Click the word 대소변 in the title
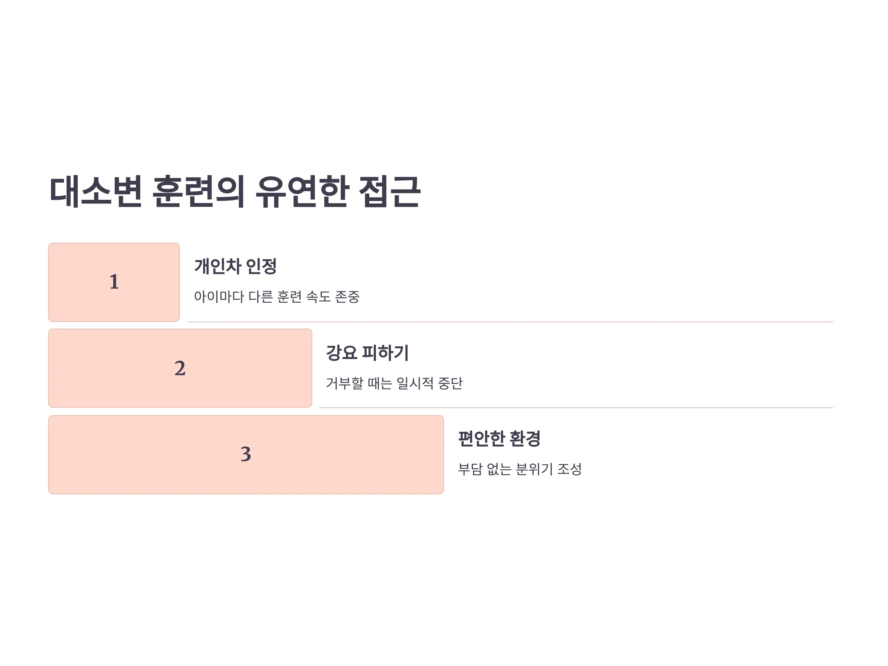 [x=95, y=192]
